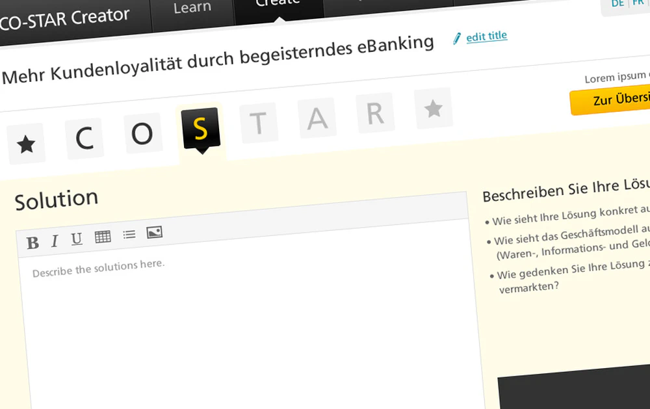Go to the first black star step
The height and width of the screenshot is (409, 650).
(x=26, y=144)
